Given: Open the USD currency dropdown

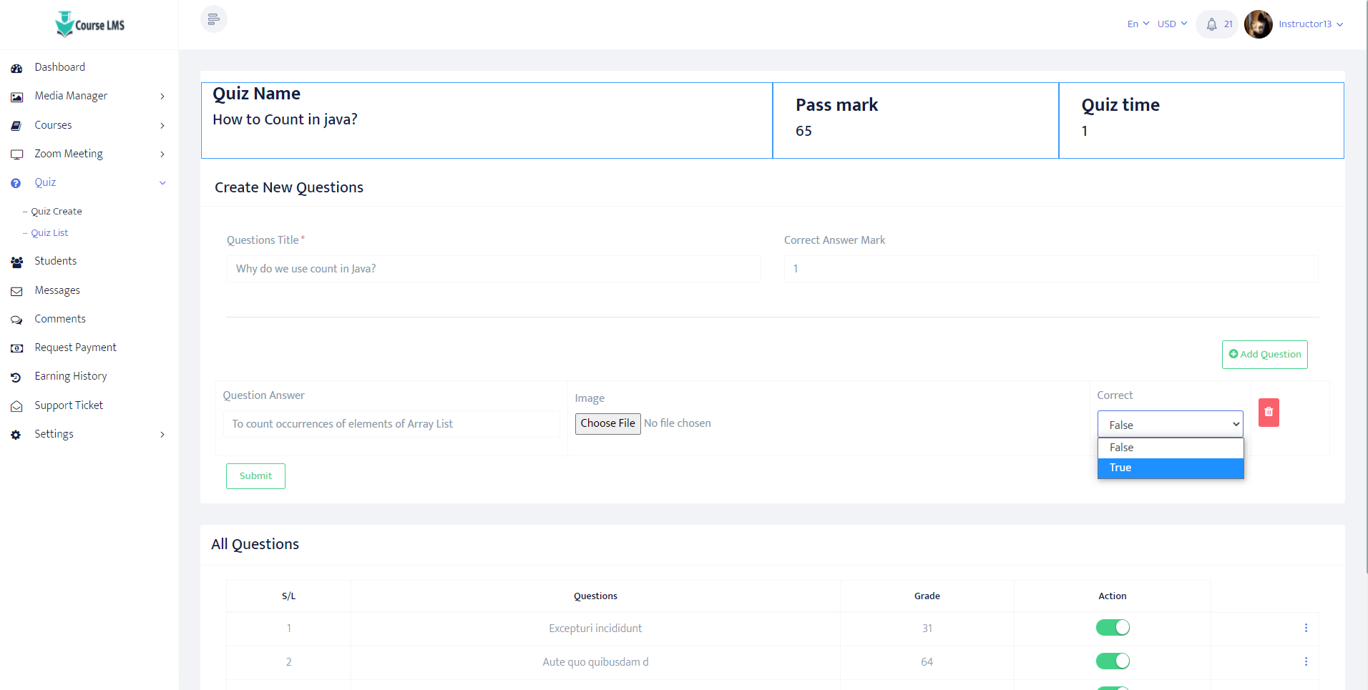Looking at the screenshot, I should (x=1172, y=24).
